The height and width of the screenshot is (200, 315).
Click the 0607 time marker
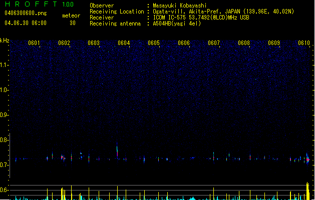click(214, 43)
